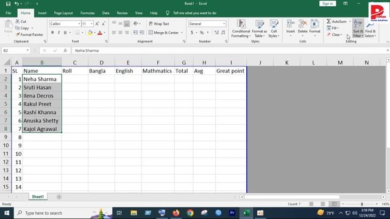Increase decimal places

coord(216,32)
